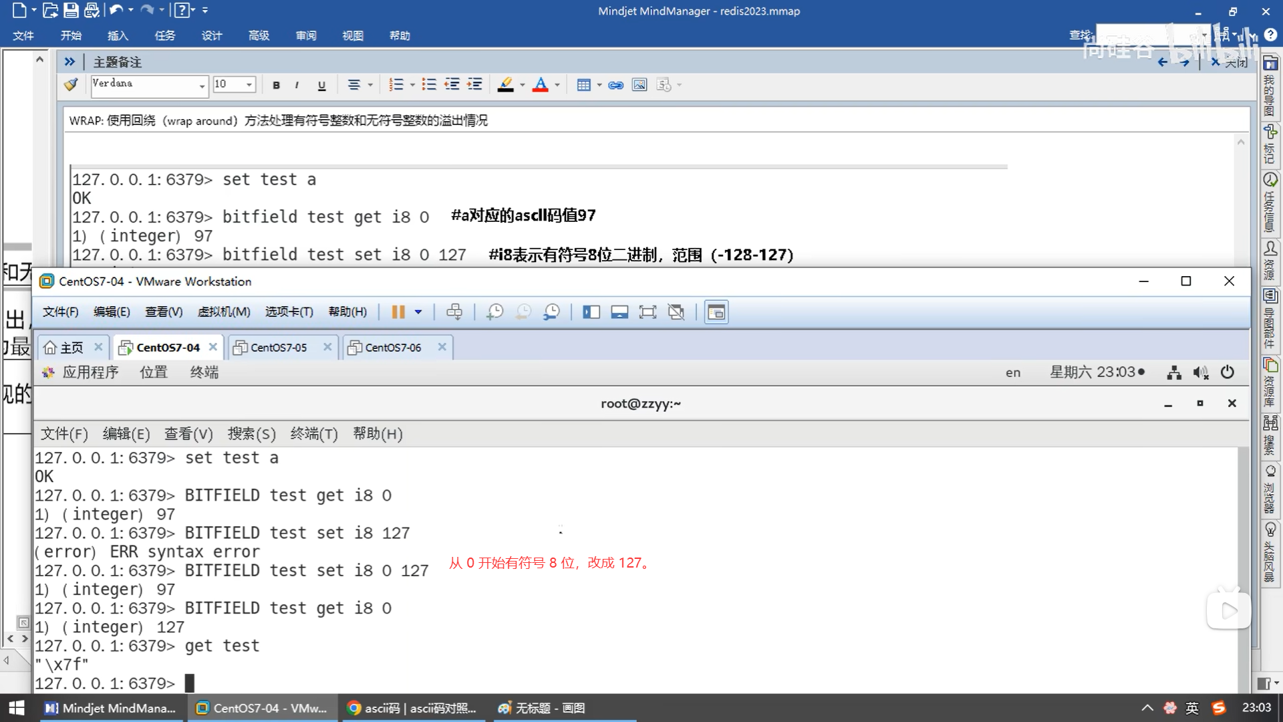Open the VMware snapshot manager
Image resolution: width=1283 pixels, height=722 pixels.
(x=551, y=312)
